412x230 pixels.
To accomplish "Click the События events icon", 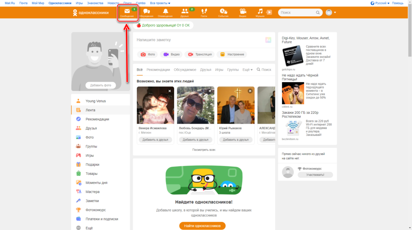I will click(223, 12).
